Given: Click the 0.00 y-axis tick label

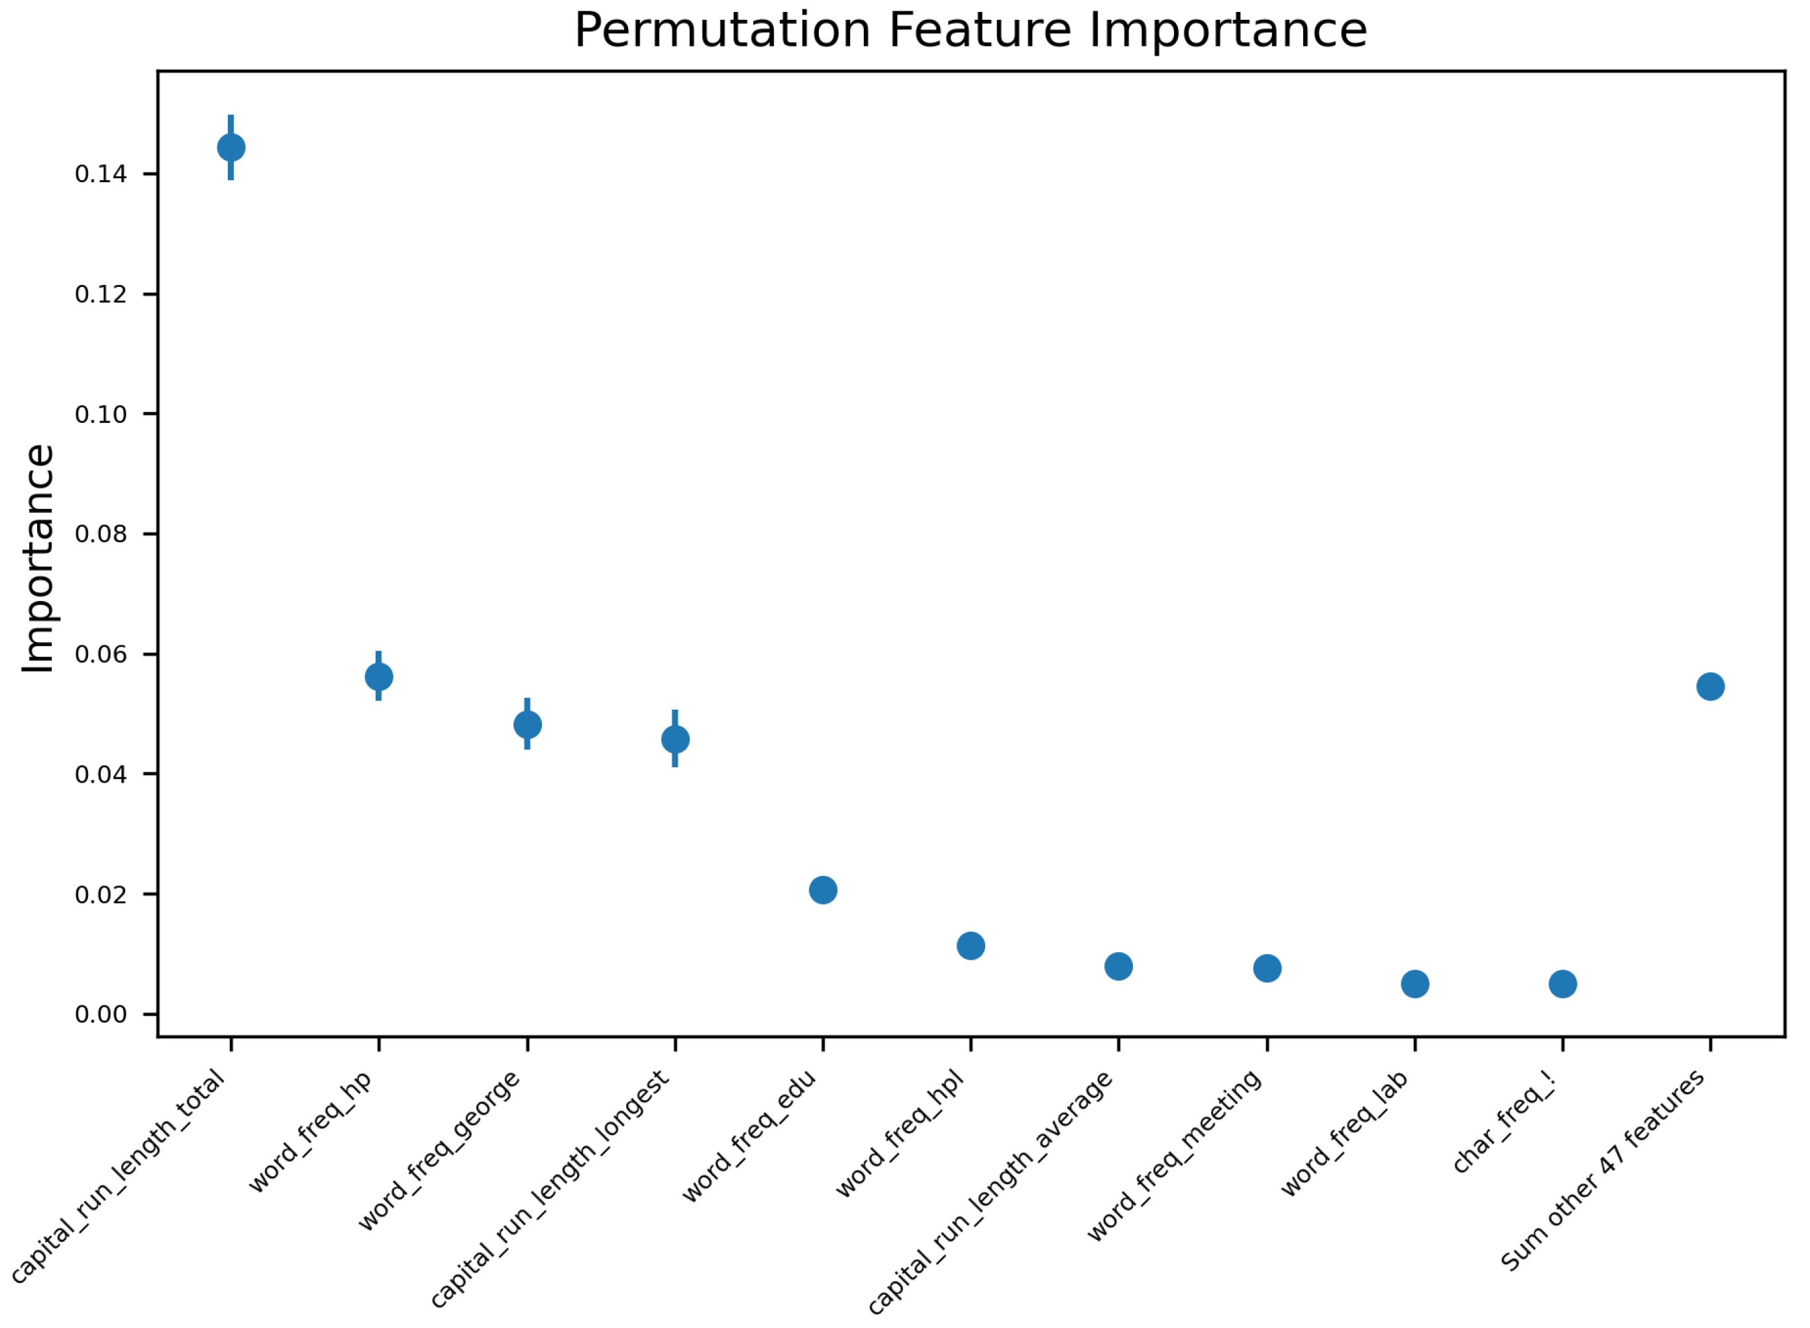Looking at the screenshot, I should (101, 1015).
